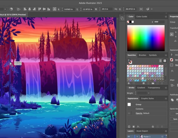This screenshot has height=138, width=178.
Task: Open the dropdown arrow at control bar end
Action: [x=152, y=9]
